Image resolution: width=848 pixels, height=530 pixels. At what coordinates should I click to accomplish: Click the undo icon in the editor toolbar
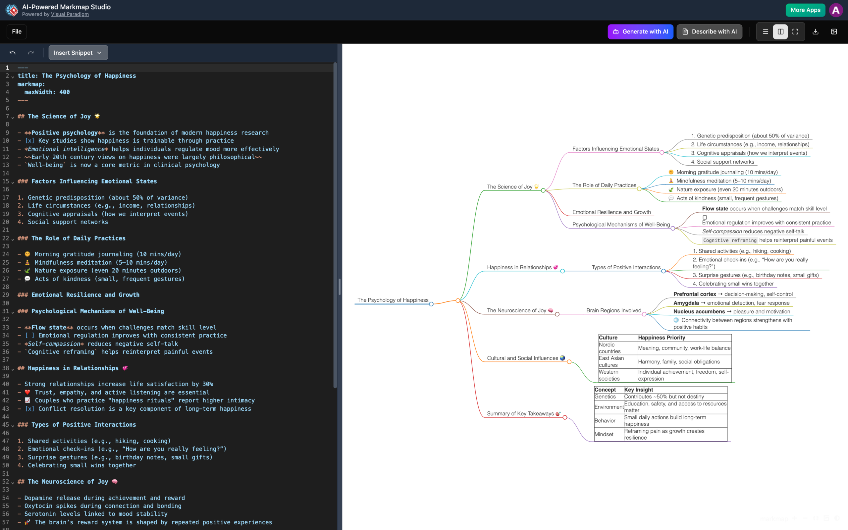point(13,53)
